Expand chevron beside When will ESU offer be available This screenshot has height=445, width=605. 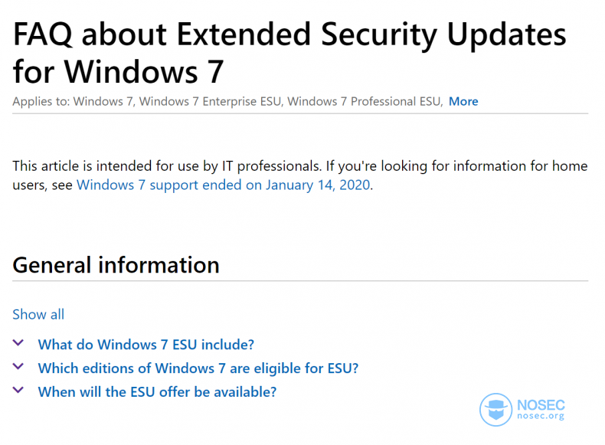tap(18, 390)
